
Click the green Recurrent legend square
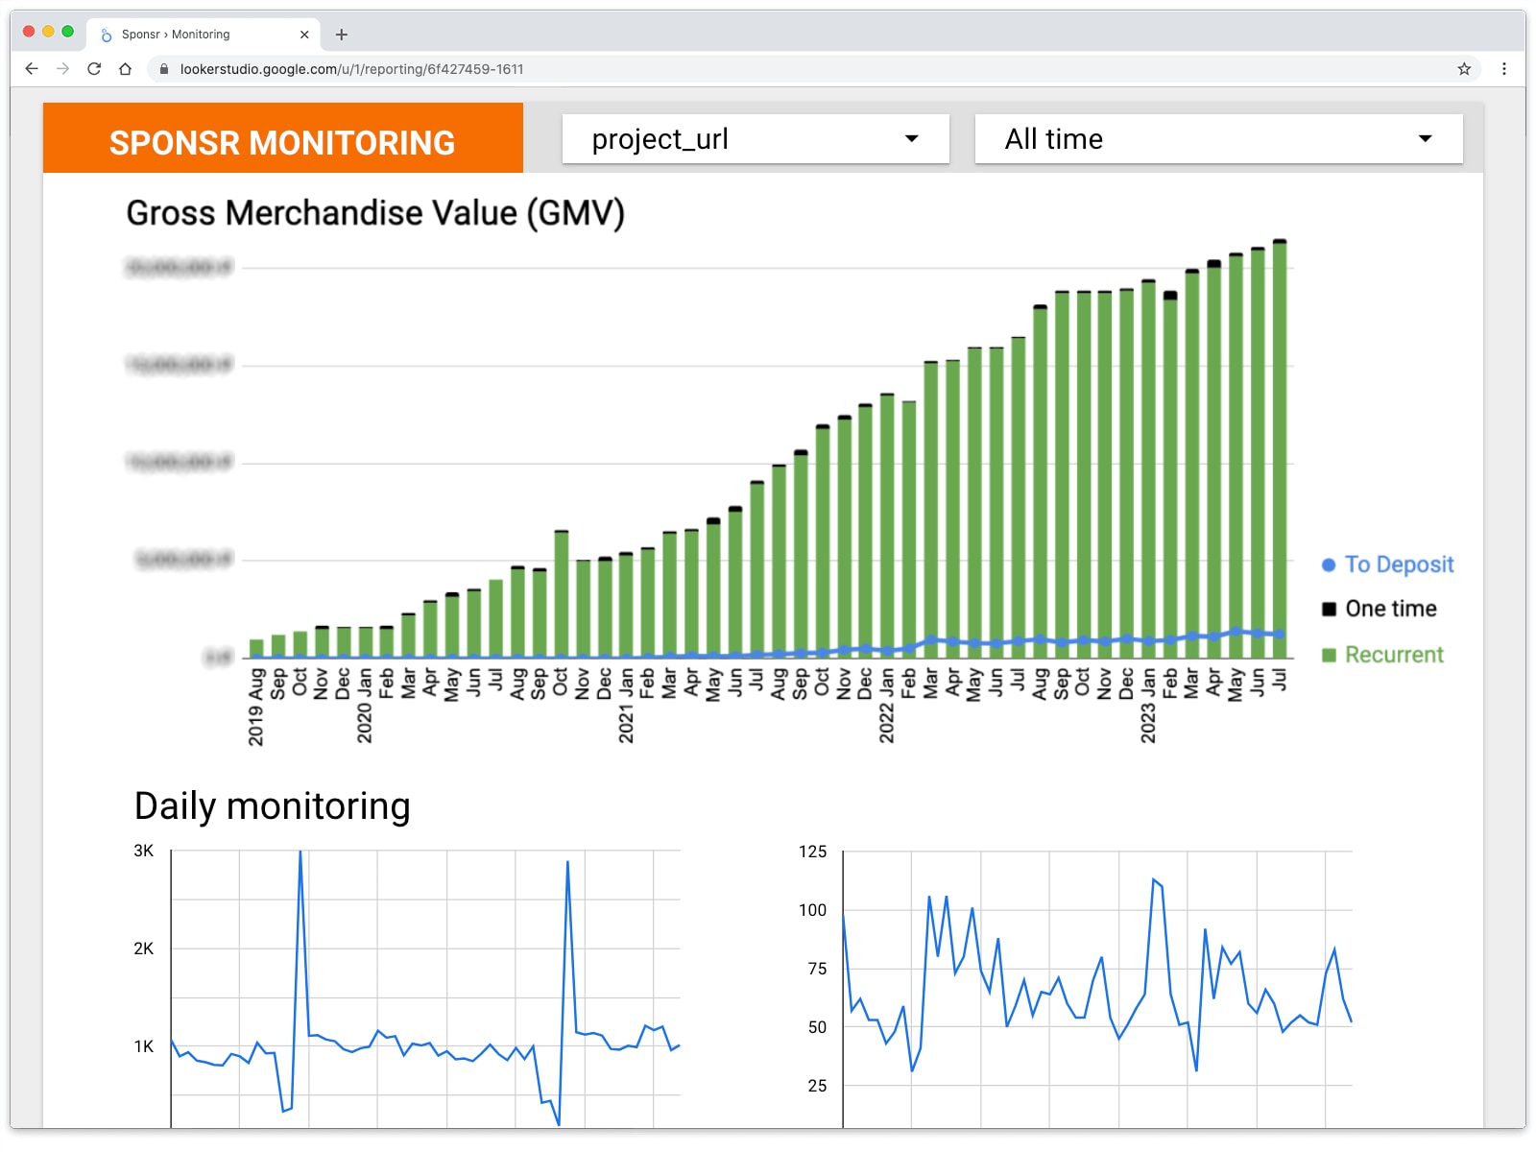[x=1329, y=655]
